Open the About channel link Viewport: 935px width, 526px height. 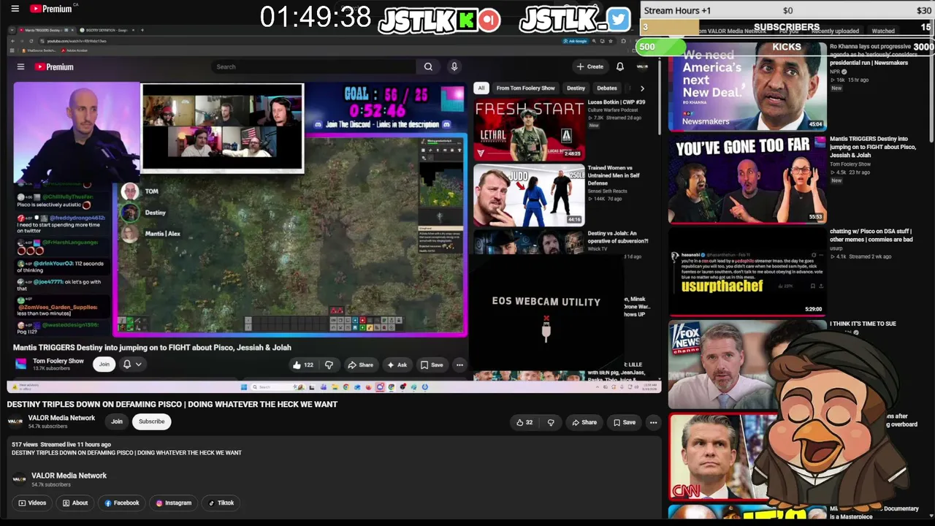(76, 503)
